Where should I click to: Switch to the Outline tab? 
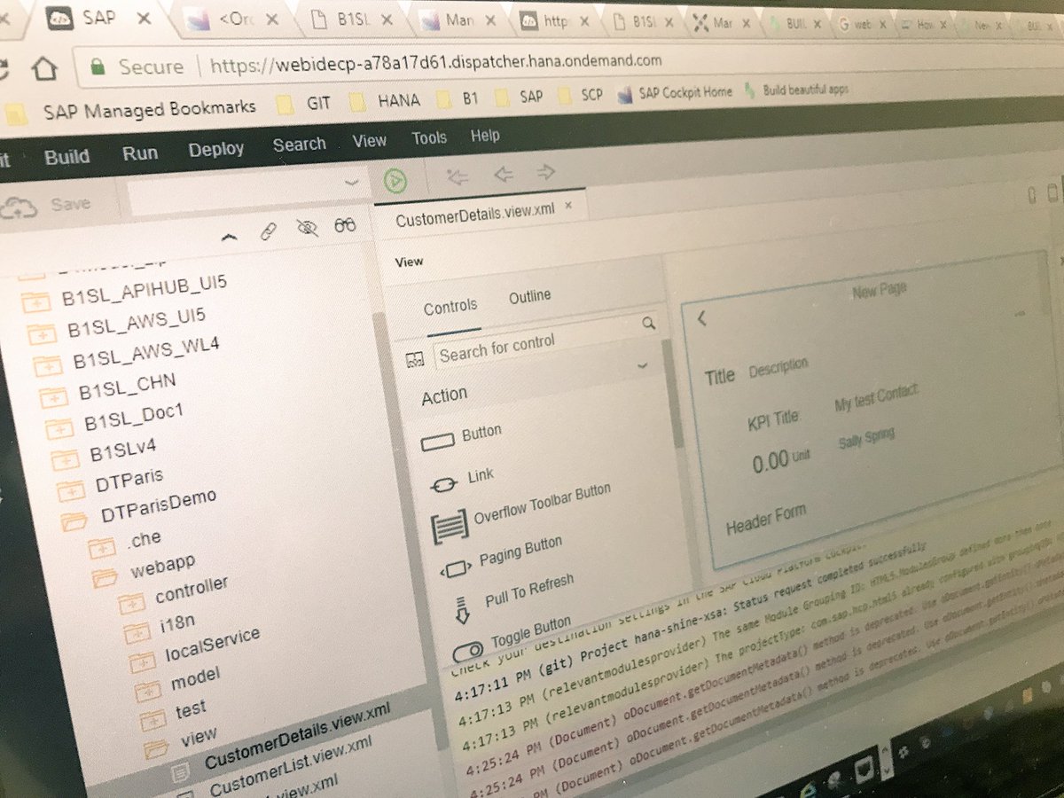529,297
